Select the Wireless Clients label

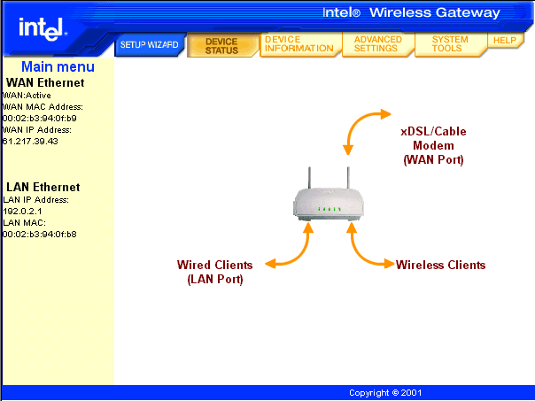[440, 265]
